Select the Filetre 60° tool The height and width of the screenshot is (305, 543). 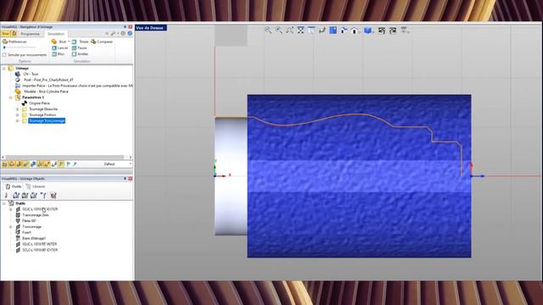tap(29, 221)
